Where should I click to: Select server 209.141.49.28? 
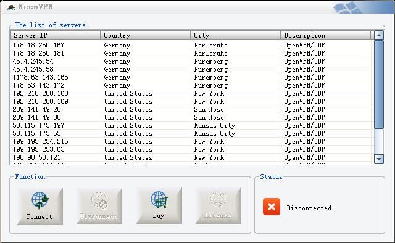pyautogui.click(x=191, y=110)
